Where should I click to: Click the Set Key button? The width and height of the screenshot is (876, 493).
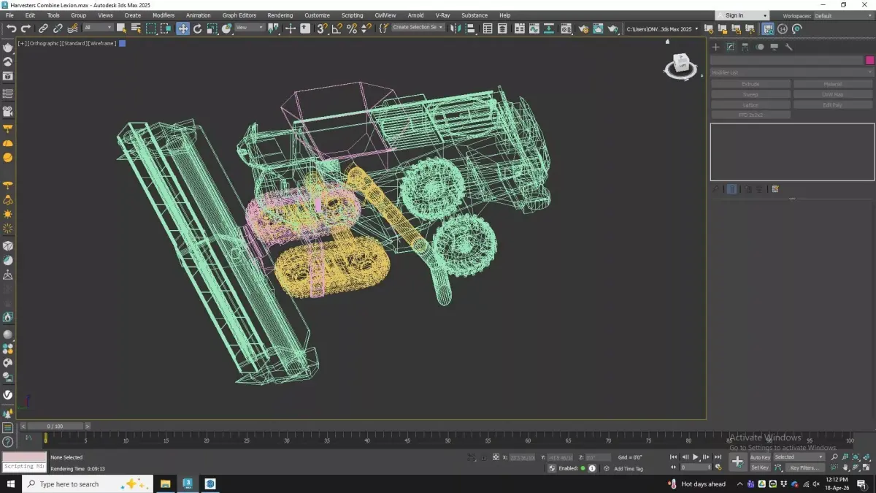pyautogui.click(x=760, y=467)
